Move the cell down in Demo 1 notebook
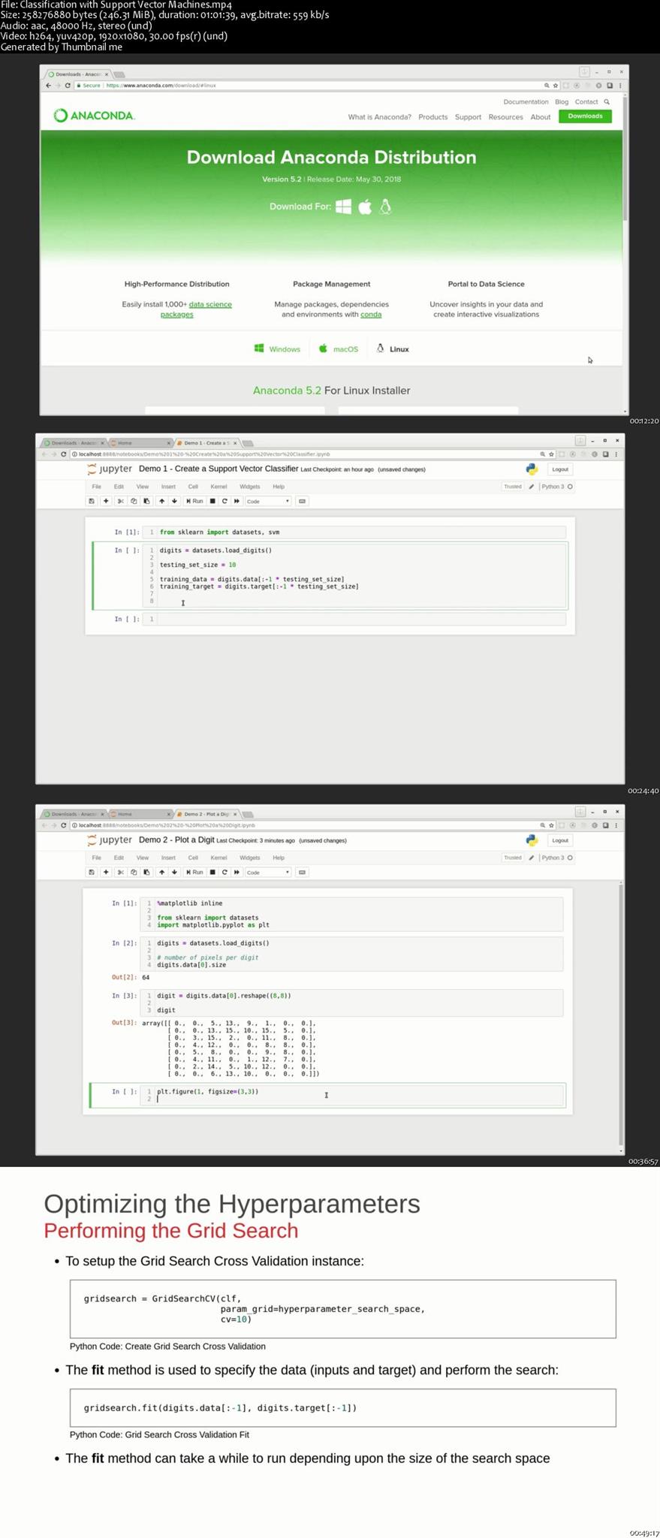 pyautogui.click(x=174, y=501)
